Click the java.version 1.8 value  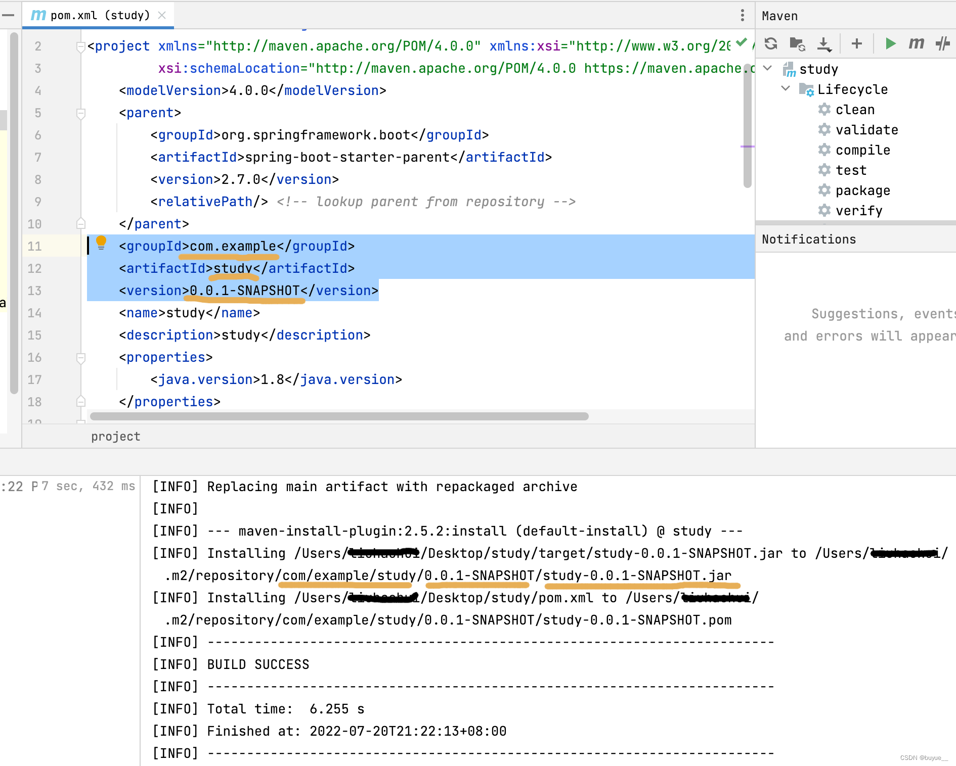coord(272,379)
